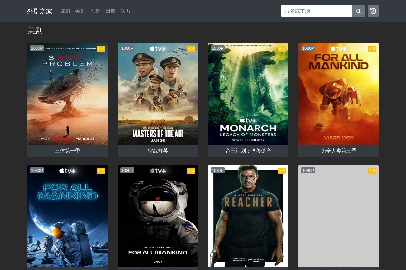Go to 韩剧 category
Image resolution: width=406 pixels, height=270 pixels.
[95, 11]
